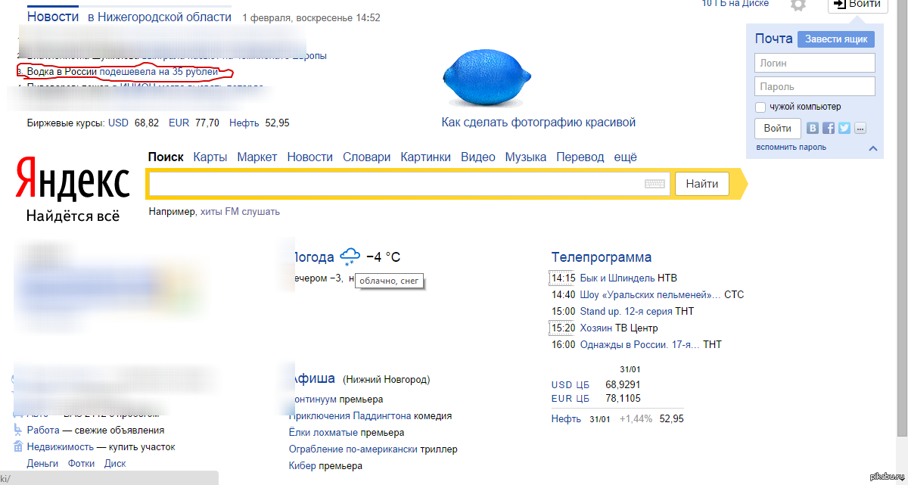Switch to Словари service
This screenshot has height=485, width=908.
click(x=367, y=157)
